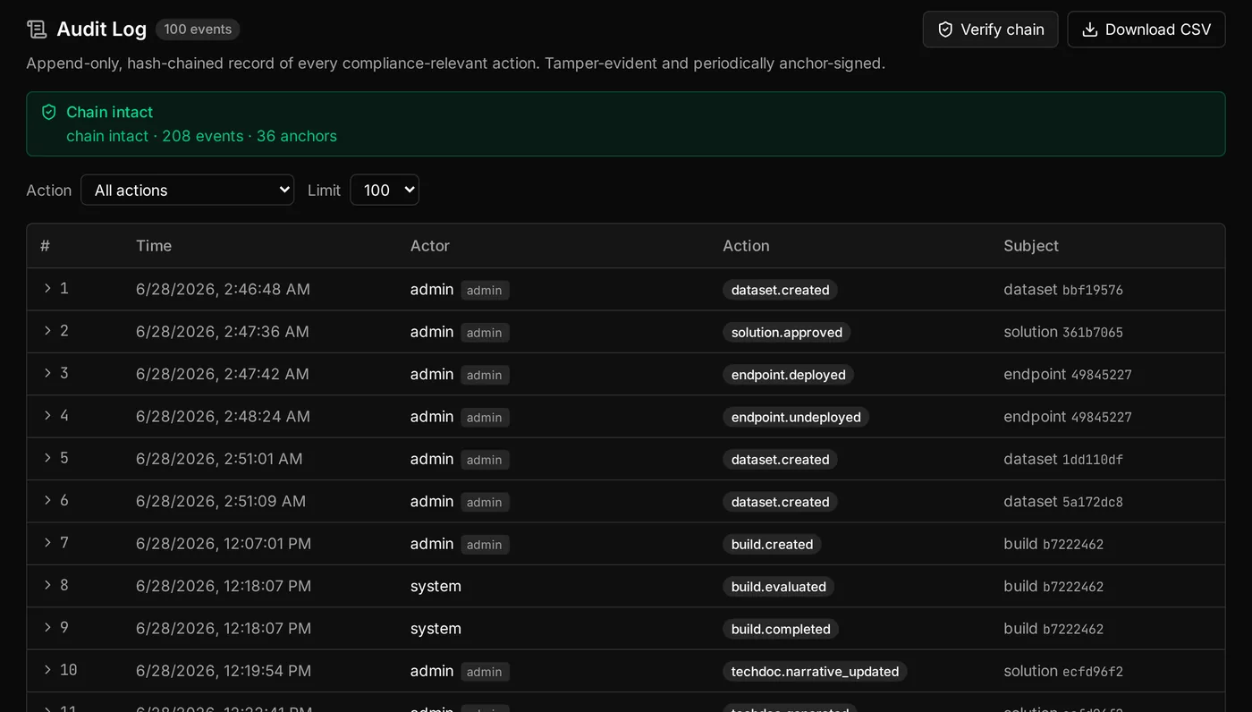Expand audit event row 6
The height and width of the screenshot is (712, 1252).
48,500
